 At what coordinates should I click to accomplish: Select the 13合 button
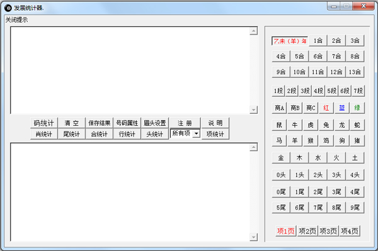(355, 72)
